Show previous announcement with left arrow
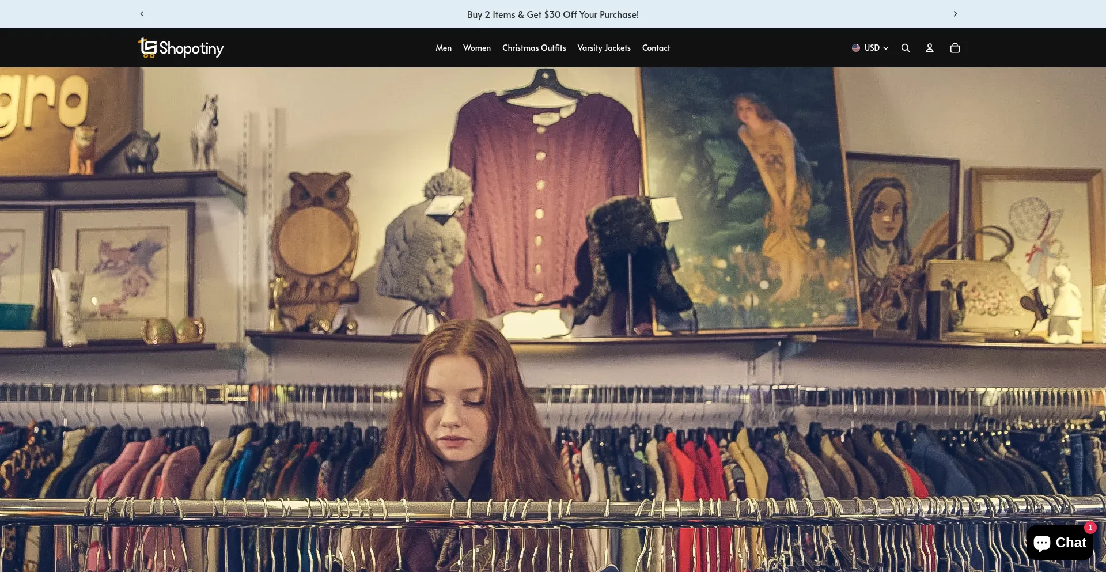Viewport: 1106px width, 572px height. tap(142, 14)
